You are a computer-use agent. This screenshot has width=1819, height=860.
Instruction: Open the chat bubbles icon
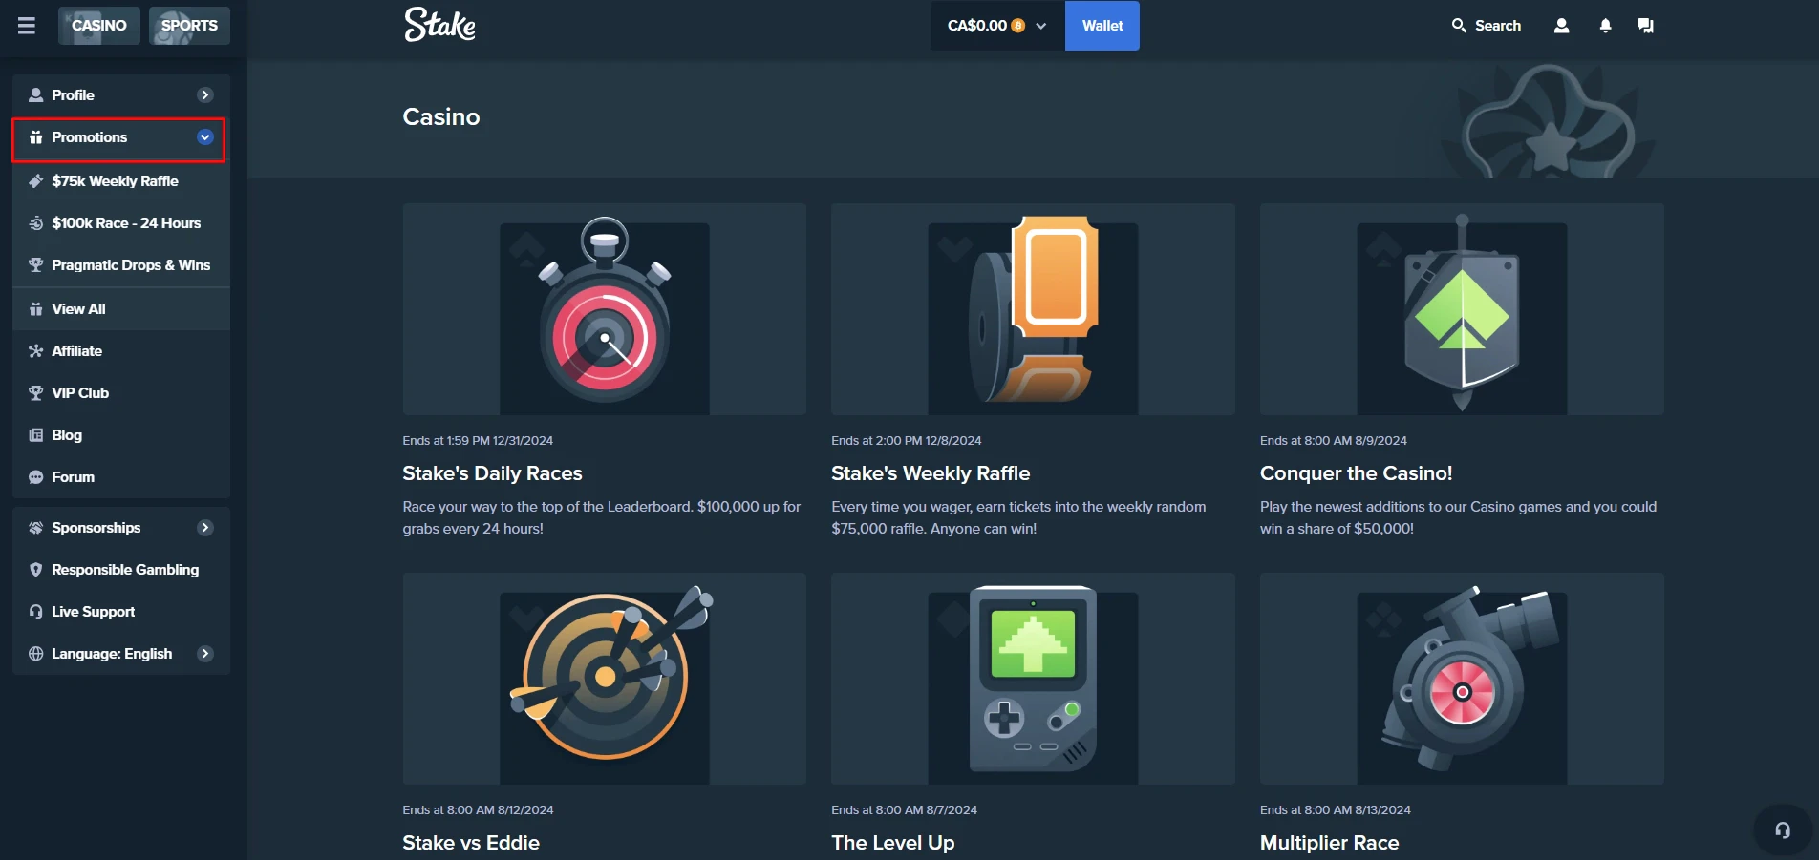point(1645,26)
